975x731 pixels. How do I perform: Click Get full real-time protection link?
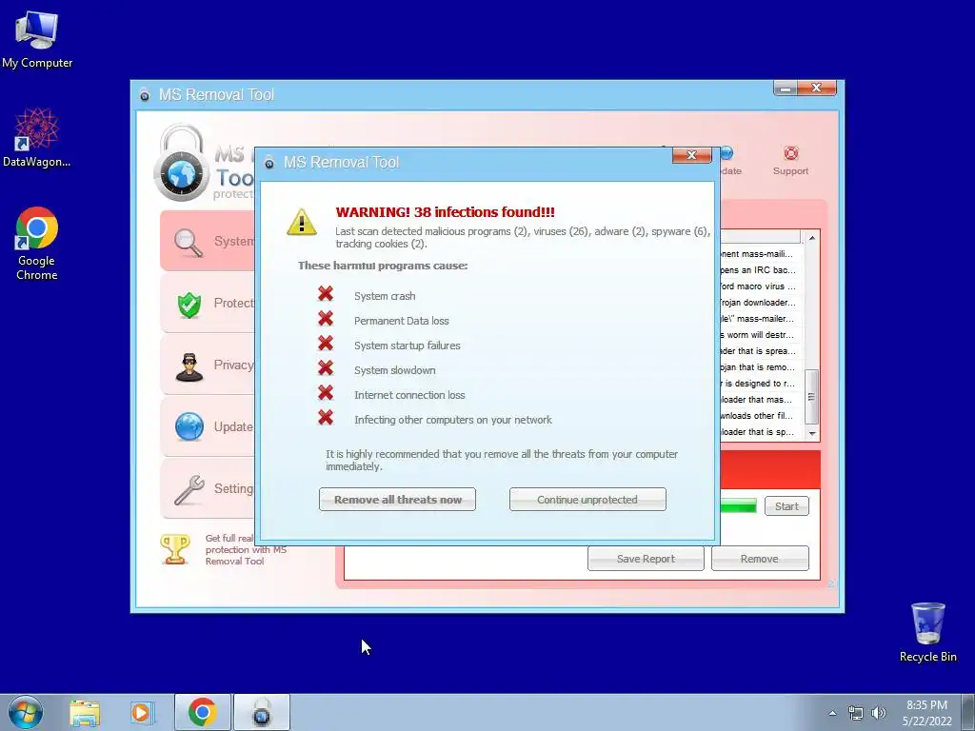tap(246, 549)
